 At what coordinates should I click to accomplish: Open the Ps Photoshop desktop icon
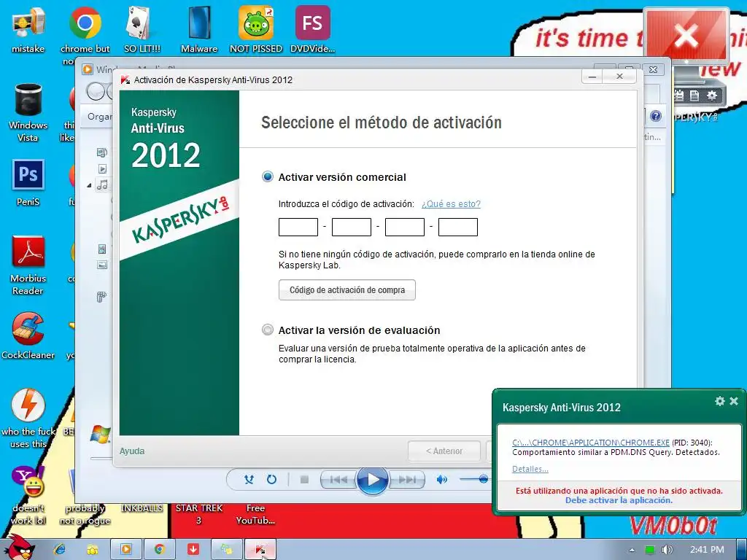point(28,182)
